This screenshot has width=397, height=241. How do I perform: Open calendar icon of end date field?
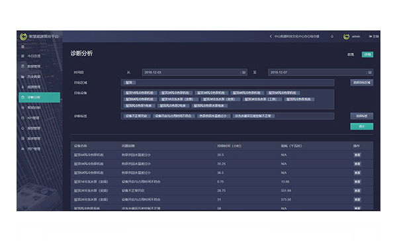pyautogui.click(x=370, y=72)
